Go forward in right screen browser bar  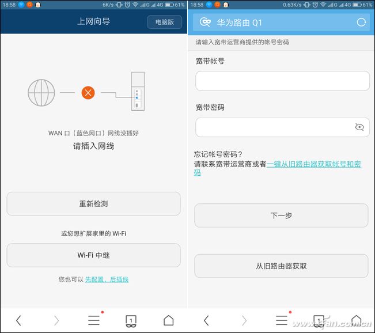pos(244,320)
